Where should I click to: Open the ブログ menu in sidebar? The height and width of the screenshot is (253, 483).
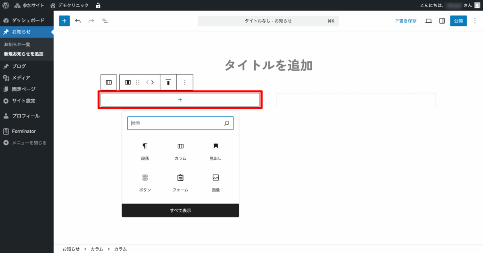[19, 66]
